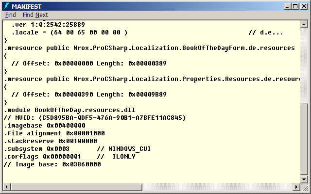Click the 'ILONLY' comment

click(x=124, y=157)
